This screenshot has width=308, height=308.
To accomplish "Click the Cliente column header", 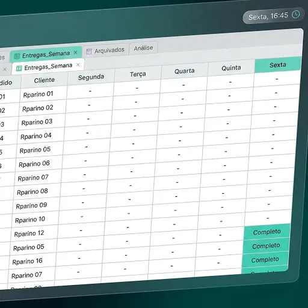I will [44, 80].
